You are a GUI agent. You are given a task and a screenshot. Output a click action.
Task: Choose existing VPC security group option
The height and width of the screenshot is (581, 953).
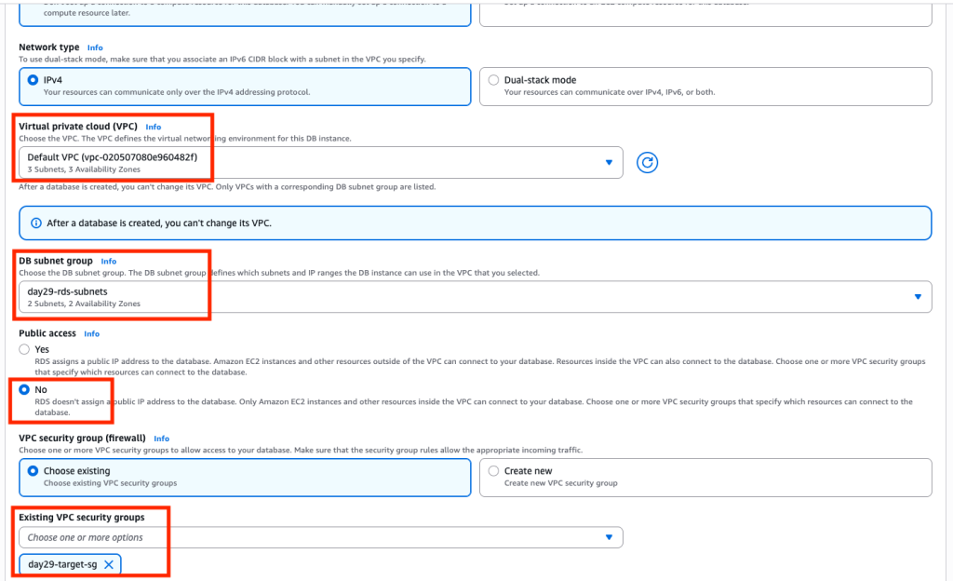pyautogui.click(x=33, y=470)
